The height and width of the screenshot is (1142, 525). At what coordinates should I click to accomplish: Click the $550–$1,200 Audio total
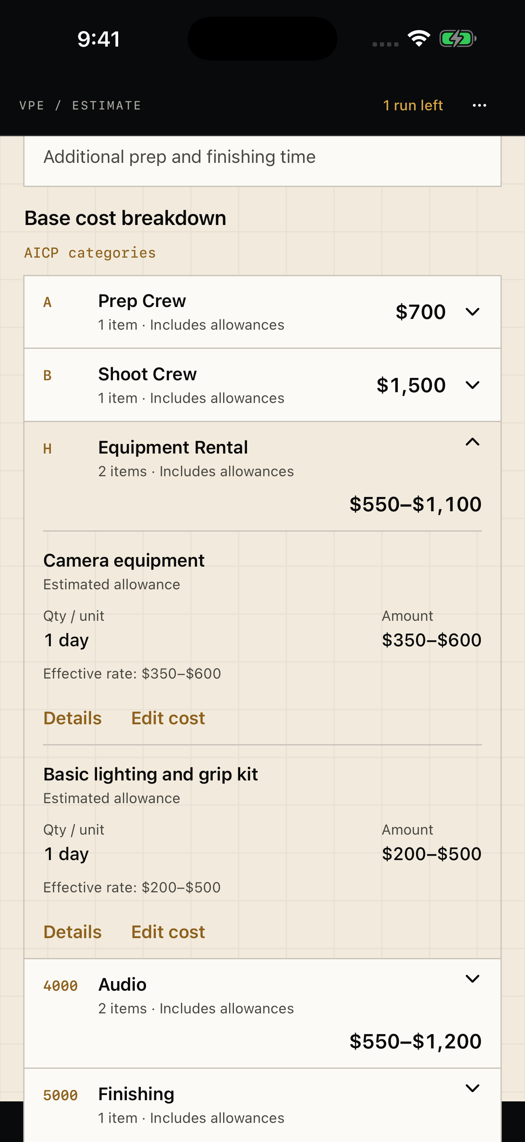[x=415, y=1041]
